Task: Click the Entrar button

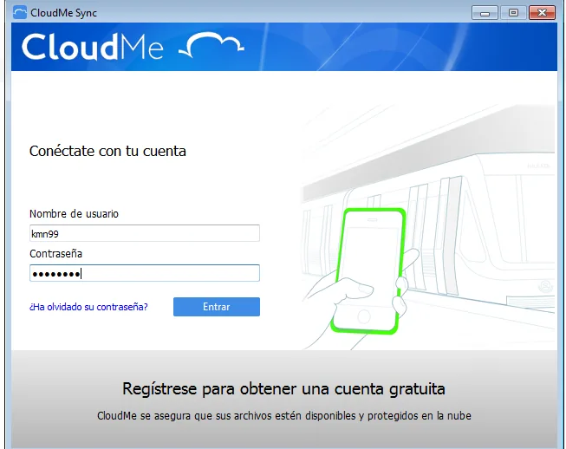Action: [217, 307]
